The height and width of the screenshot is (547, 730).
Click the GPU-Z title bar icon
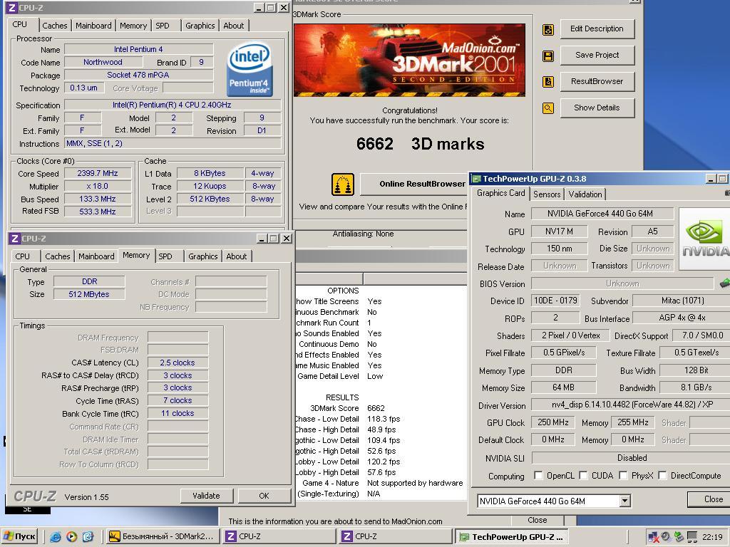click(x=475, y=179)
